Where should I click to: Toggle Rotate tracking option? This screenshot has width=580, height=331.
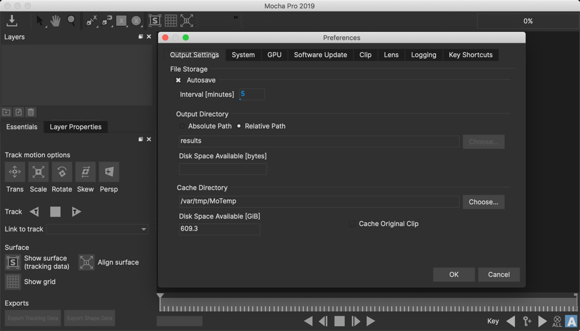tap(62, 172)
